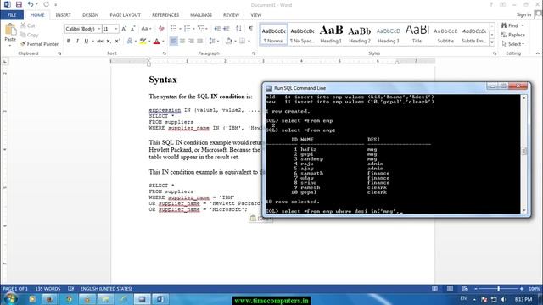Switch to Web Layout view

[x=465, y=288]
